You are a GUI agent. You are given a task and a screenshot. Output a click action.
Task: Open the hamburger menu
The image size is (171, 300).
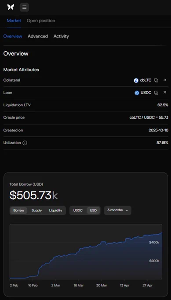(25, 7)
